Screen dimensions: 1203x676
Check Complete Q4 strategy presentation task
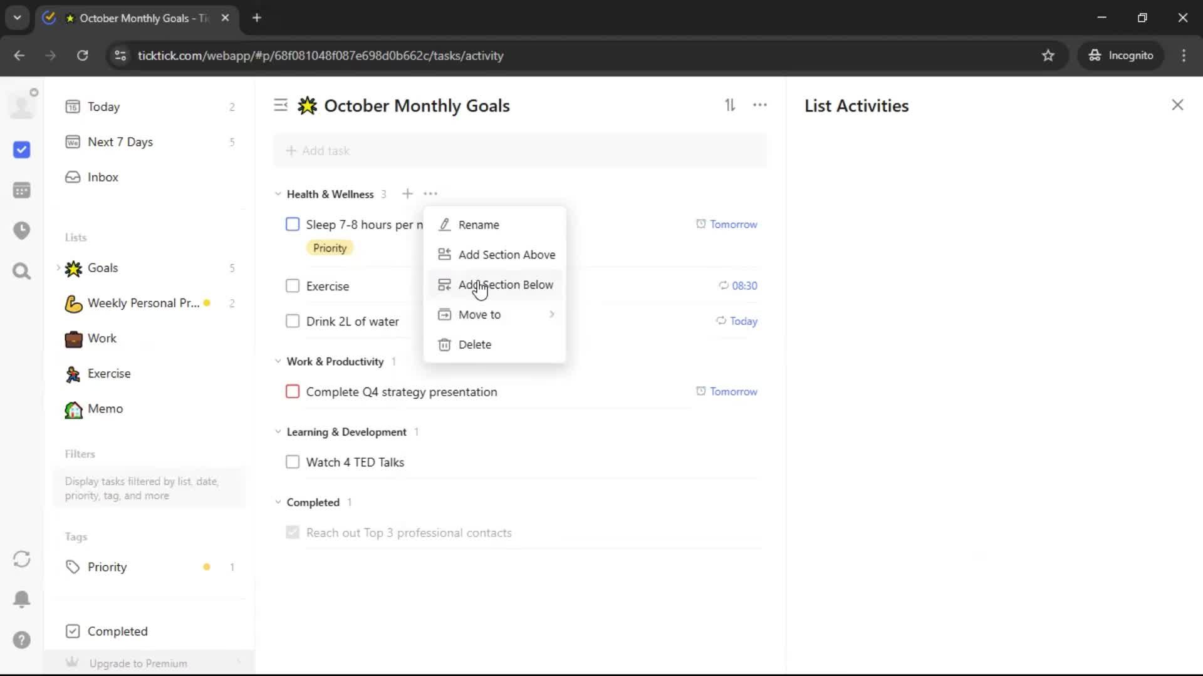(293, 392)
